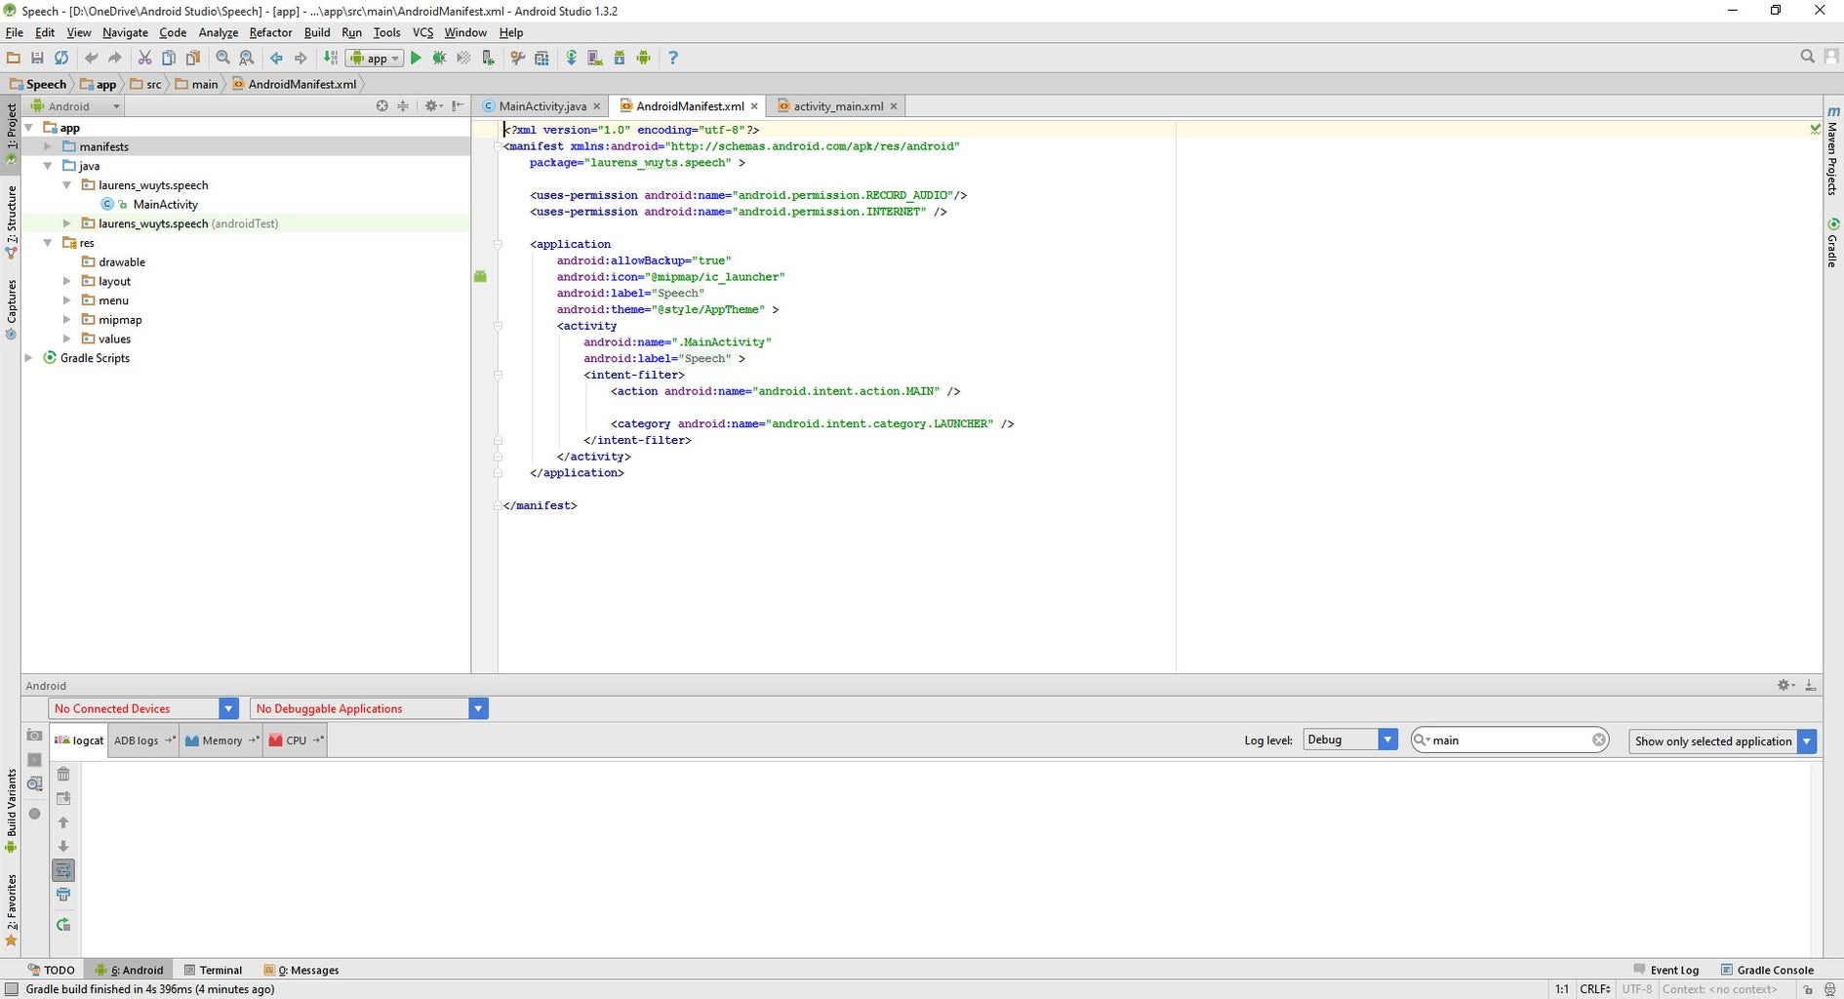Toggle soft wraps in logcat
The width and height of the screenshot is (1844, 999).
[x=63, y=870]
